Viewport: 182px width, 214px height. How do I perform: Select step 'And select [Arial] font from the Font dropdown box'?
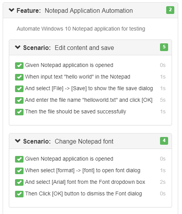85,182
